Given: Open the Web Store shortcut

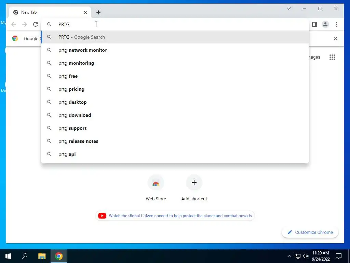Looking at the screenshot, I should 156,188.
